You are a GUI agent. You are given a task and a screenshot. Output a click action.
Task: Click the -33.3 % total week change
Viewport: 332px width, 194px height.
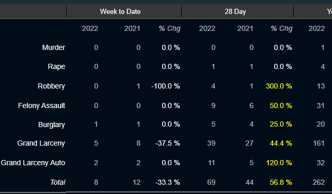tap(167, 182)
